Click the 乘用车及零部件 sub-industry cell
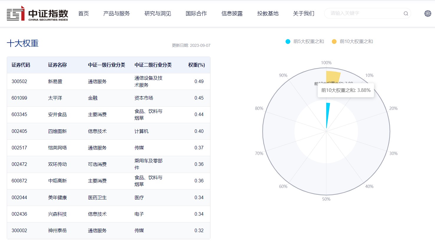Image resolution: width=435 pixels, height=246 pixels. coord(149,164)
